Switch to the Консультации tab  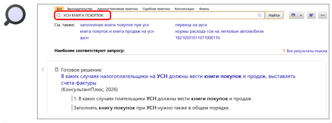click(x=184, y=9)
